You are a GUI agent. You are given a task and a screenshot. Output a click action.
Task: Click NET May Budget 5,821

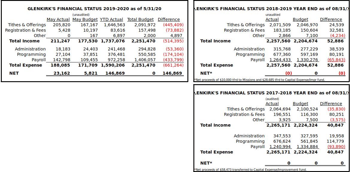91,73
